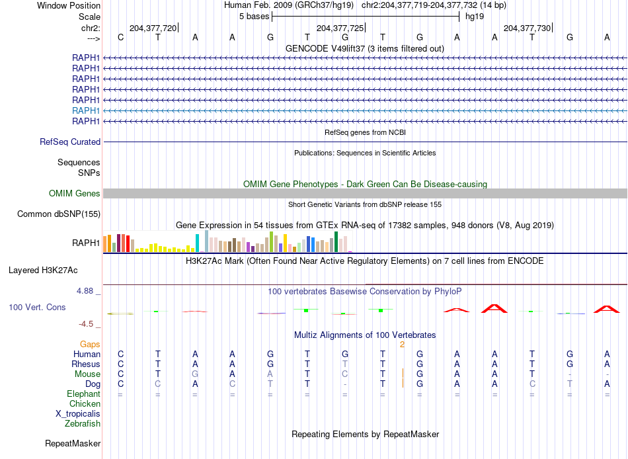Click the OMIM Gene Phenotypes green title
Viewport: 628px width, 459px height.
366,184
